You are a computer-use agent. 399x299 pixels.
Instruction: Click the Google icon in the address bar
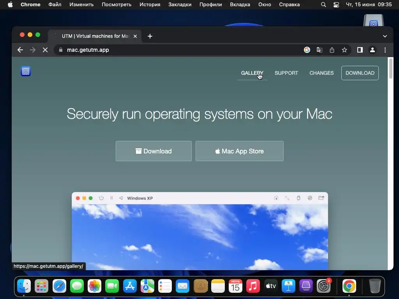click(x=307, y=50)
